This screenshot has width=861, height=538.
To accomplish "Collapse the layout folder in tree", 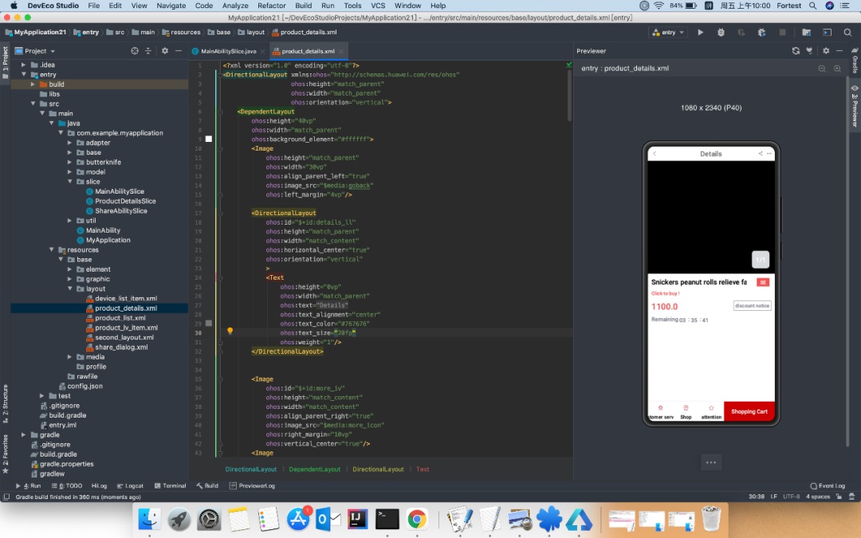I will (x=70, y=289).
